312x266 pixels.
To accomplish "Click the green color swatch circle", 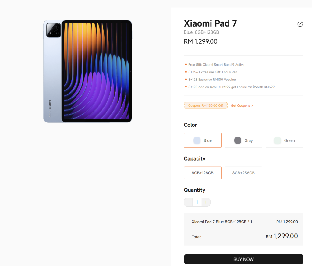I will (x=277, y=140).
